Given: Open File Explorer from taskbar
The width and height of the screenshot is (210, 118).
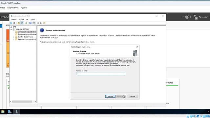Looking at the screenshot, I should [3, 111].
